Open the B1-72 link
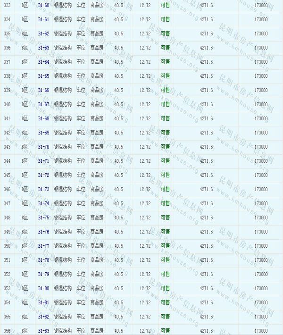This screenshot has height=335, width=283. pyautogui.click(x=43, y=176)
